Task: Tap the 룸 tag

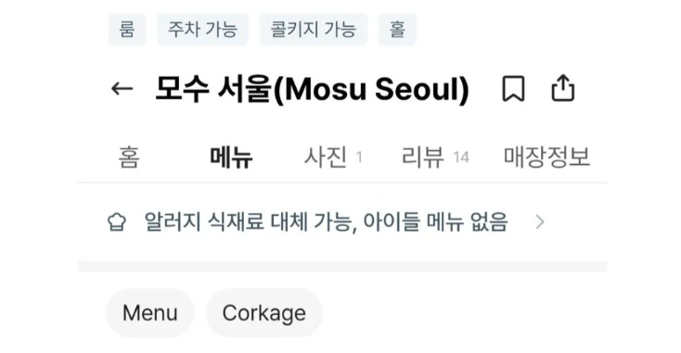Action: tap(127, 30)
